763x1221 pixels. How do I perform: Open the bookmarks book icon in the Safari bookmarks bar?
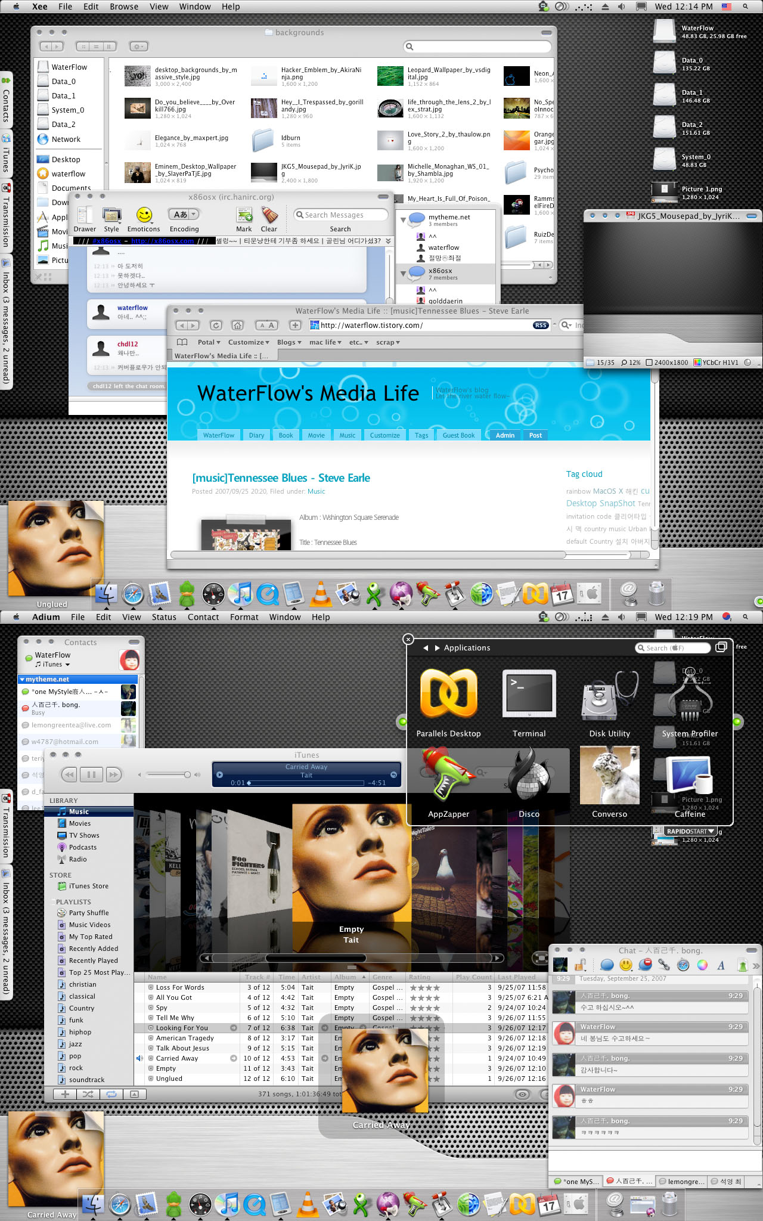click(182, 342)
